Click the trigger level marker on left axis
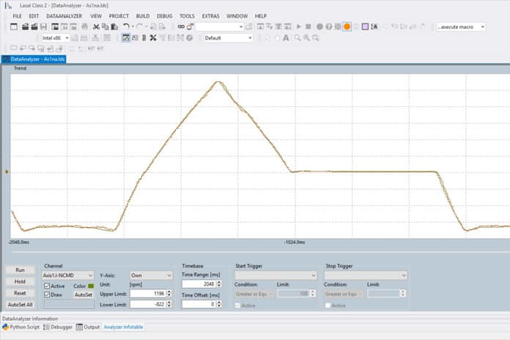This screenshot has height=340, width=510. (x=7, y=171)
